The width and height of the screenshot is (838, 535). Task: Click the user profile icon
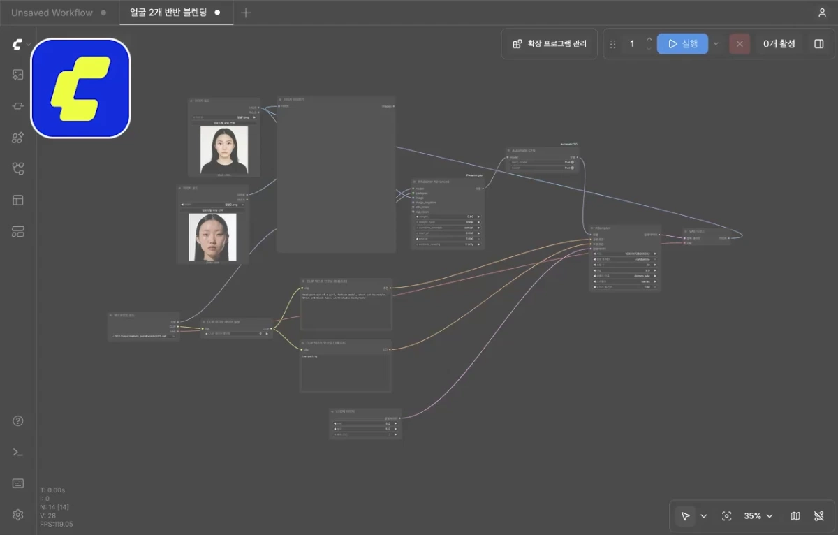822,13
